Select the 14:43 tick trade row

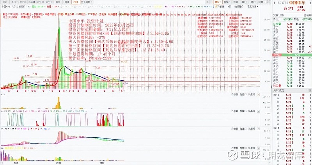pyautogui.click(x=292, y=95)
